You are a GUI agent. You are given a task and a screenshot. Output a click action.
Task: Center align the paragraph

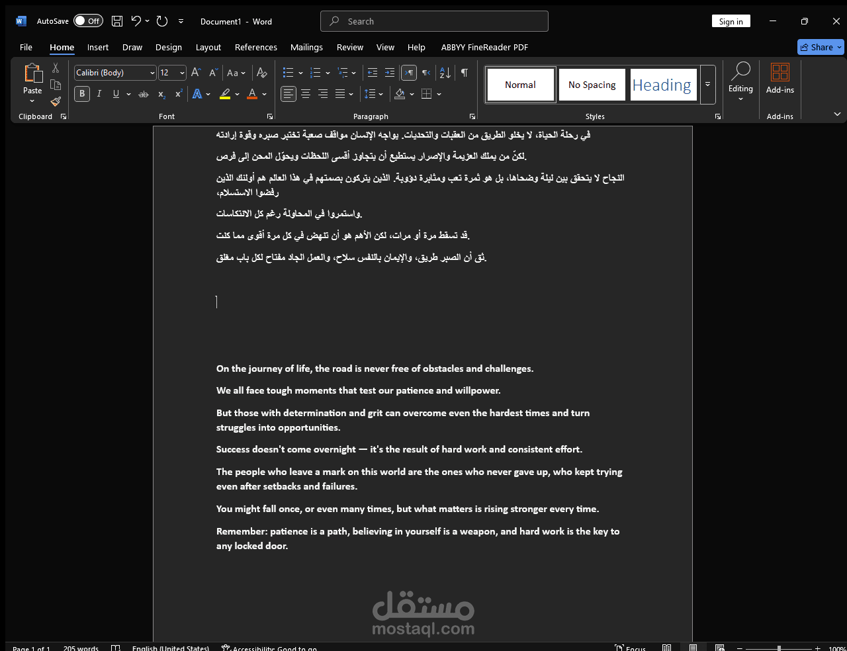tap(306, 94)
